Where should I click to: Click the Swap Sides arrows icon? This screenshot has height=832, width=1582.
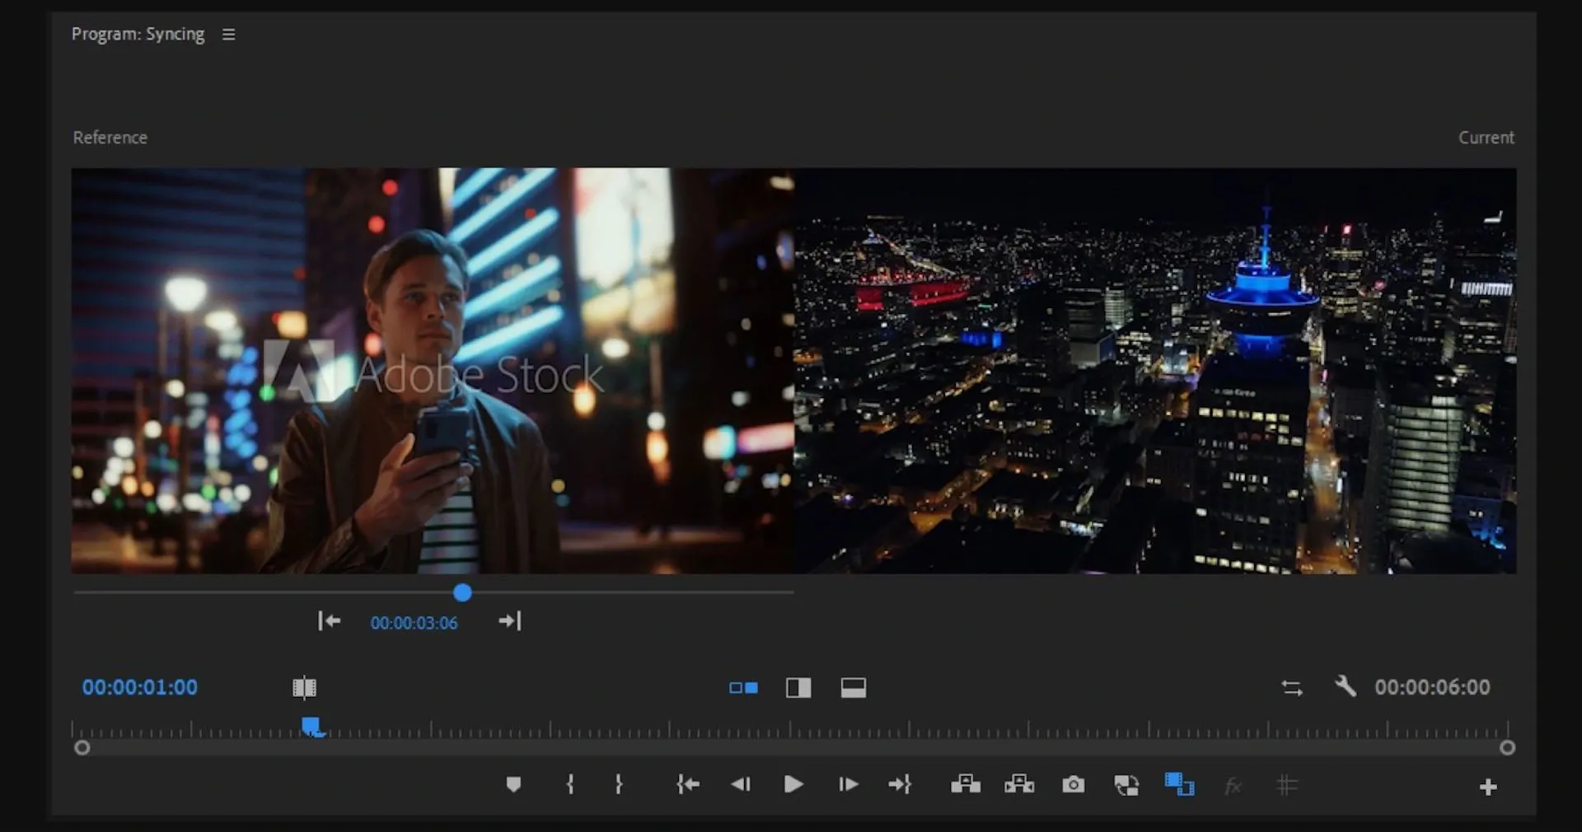[x=1292, y=686]
